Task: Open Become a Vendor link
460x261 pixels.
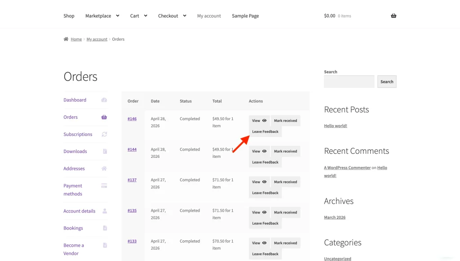Action: 74,249
